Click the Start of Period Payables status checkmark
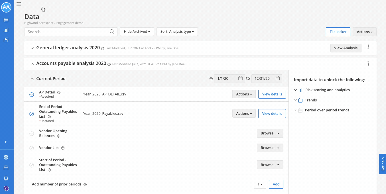Image resolution: width=386 pixels, height=194 pixels. (32, 165)
